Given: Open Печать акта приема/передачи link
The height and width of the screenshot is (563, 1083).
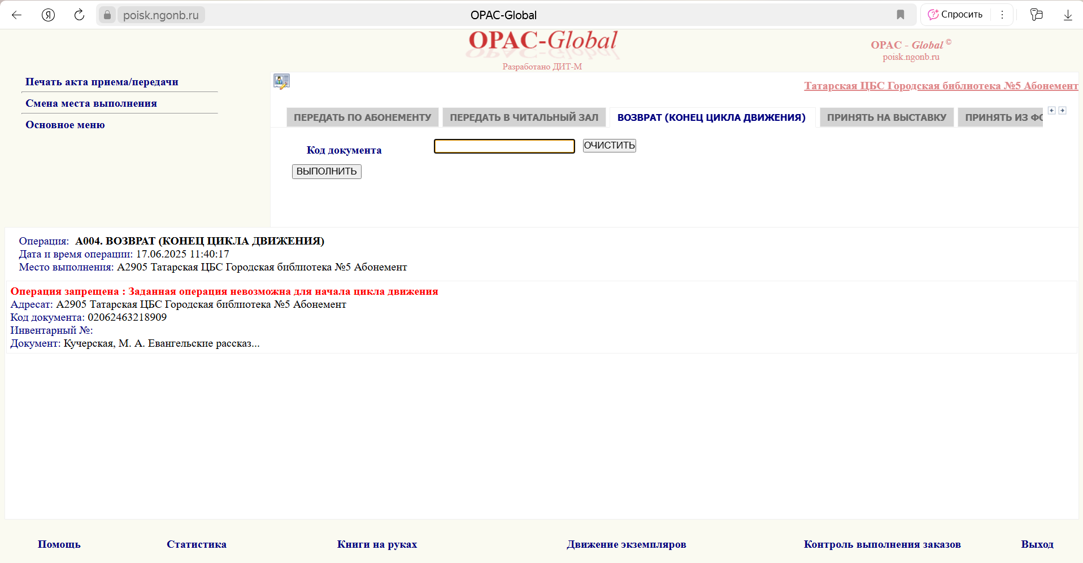Looking at the screenshot, I should 102,82.
